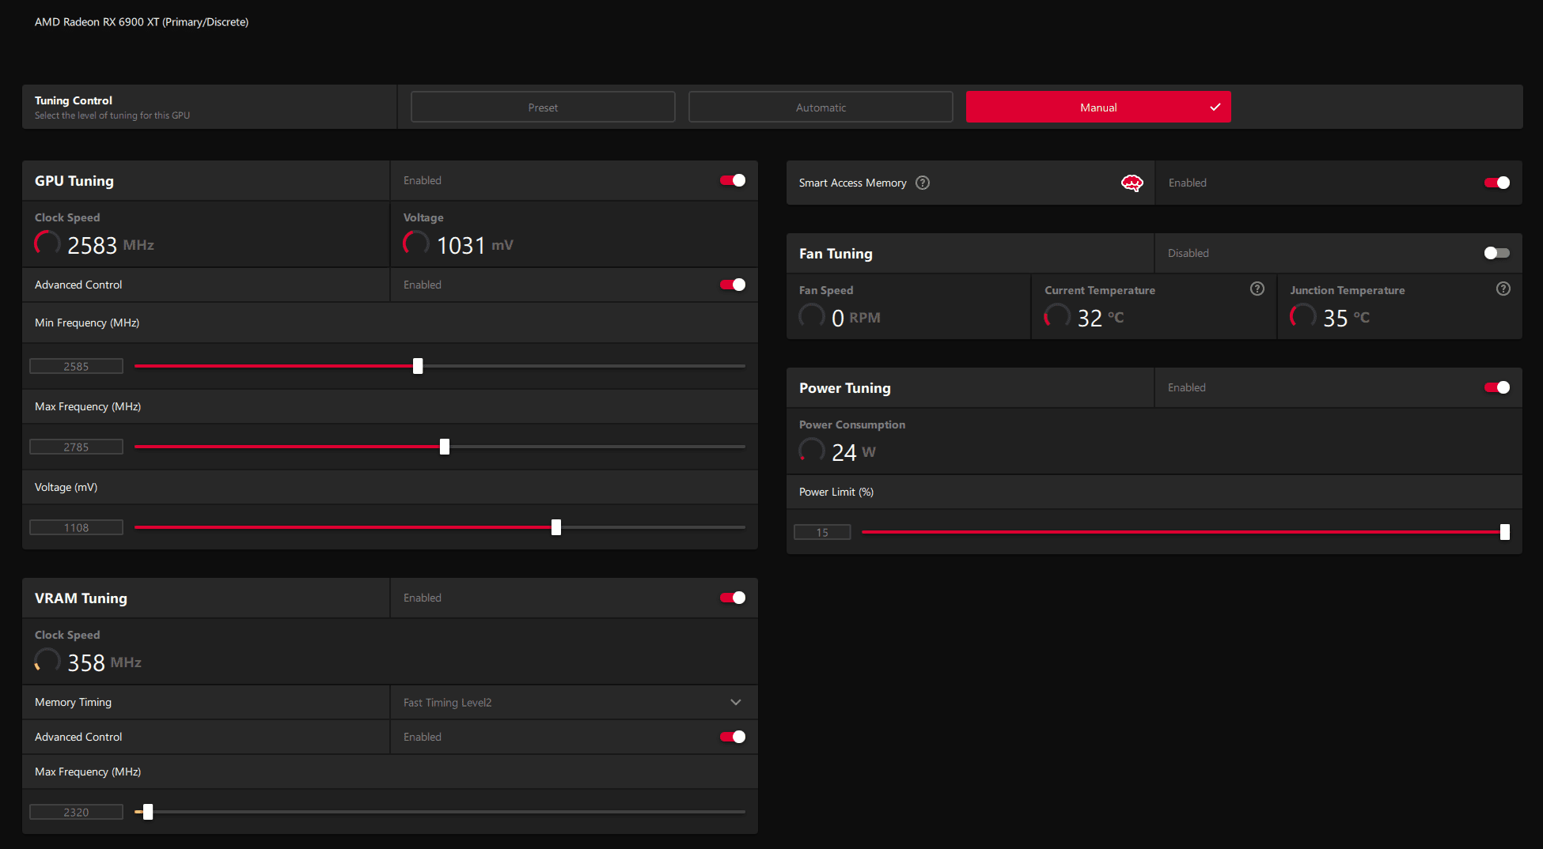The height and width of the screenshot is (849, 1543).
Task: Click the 32 °C current temperature reading
Action: pos(1101,318)
